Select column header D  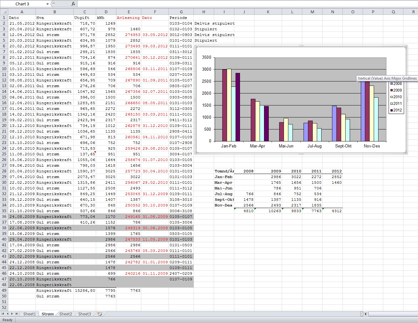106,12
